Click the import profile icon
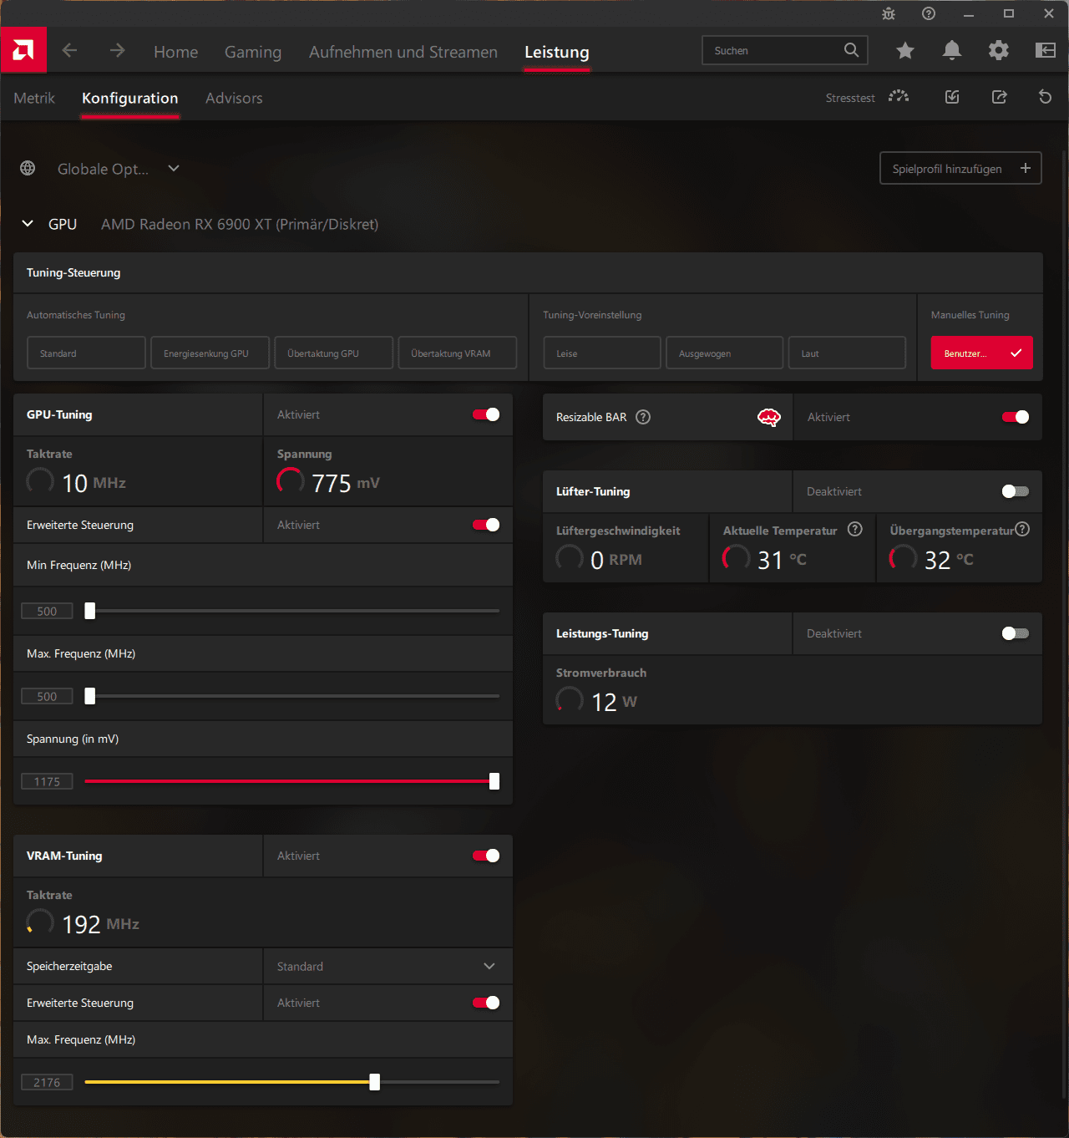 click(952, 97)
